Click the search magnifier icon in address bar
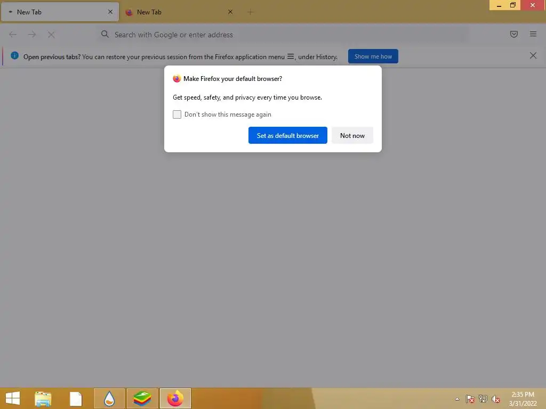 click(105, 34)
